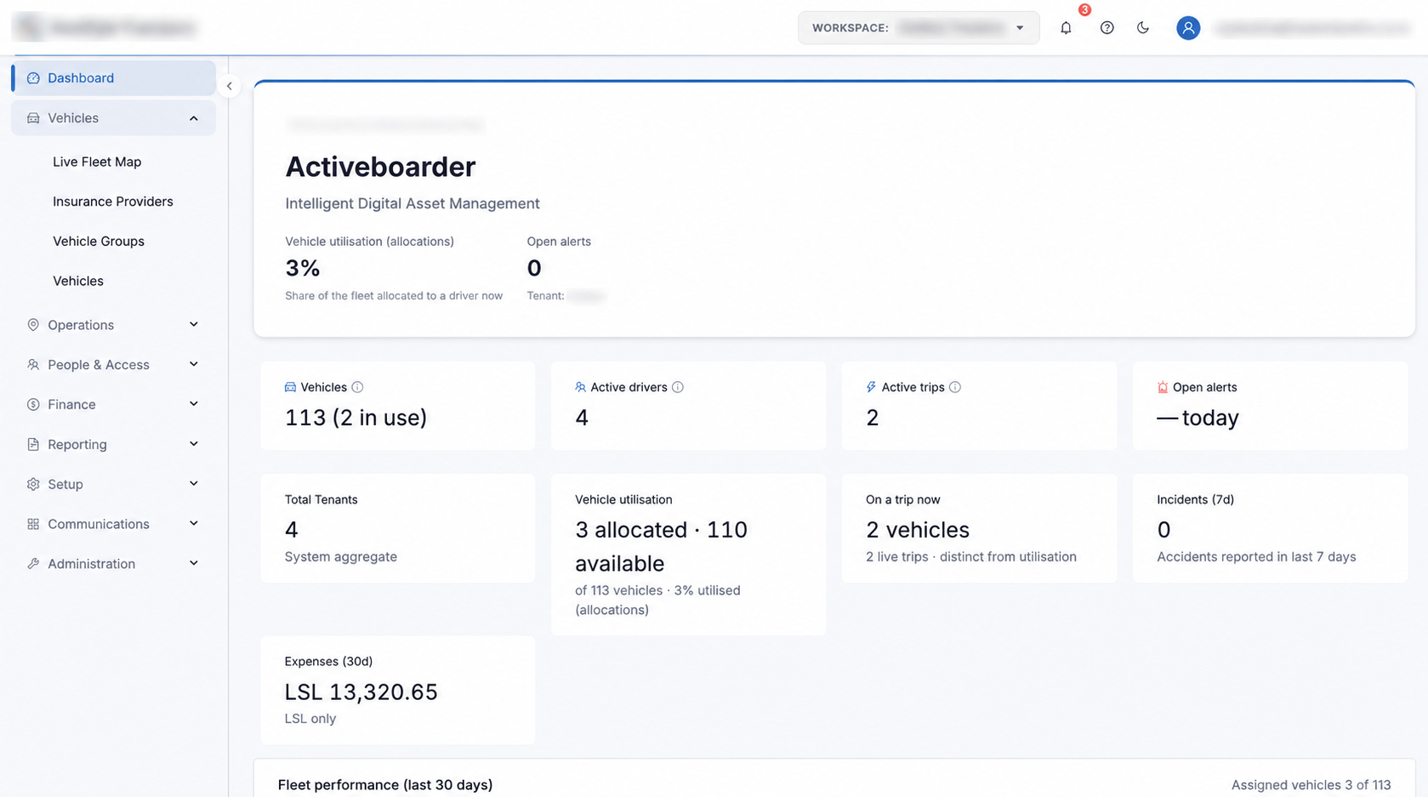1428x797 pixels.
Task: Click the Operations location pin icon
Action: tap(33, 325)
